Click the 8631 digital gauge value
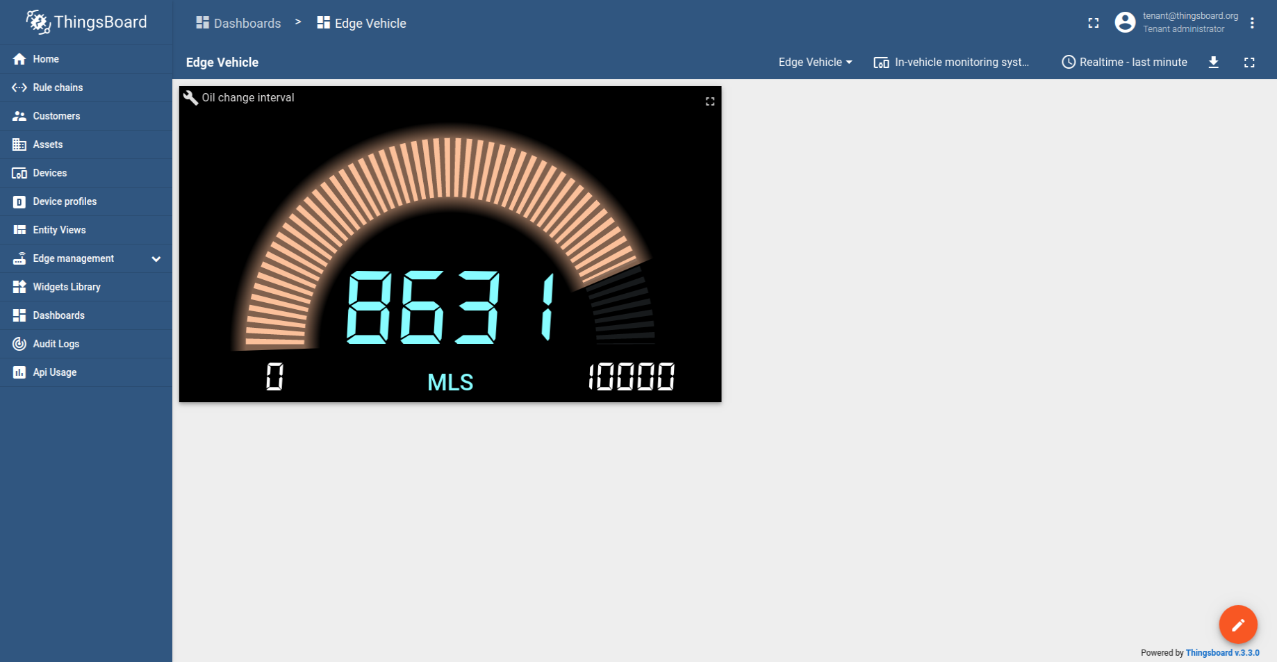Viewport: 1277px width, 662px height. [450, 307]
